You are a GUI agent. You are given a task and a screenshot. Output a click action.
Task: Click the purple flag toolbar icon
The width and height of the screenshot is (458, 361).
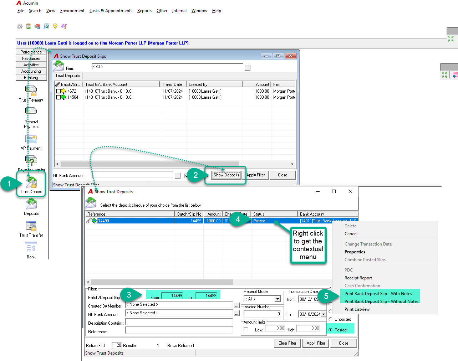point(64,26)
